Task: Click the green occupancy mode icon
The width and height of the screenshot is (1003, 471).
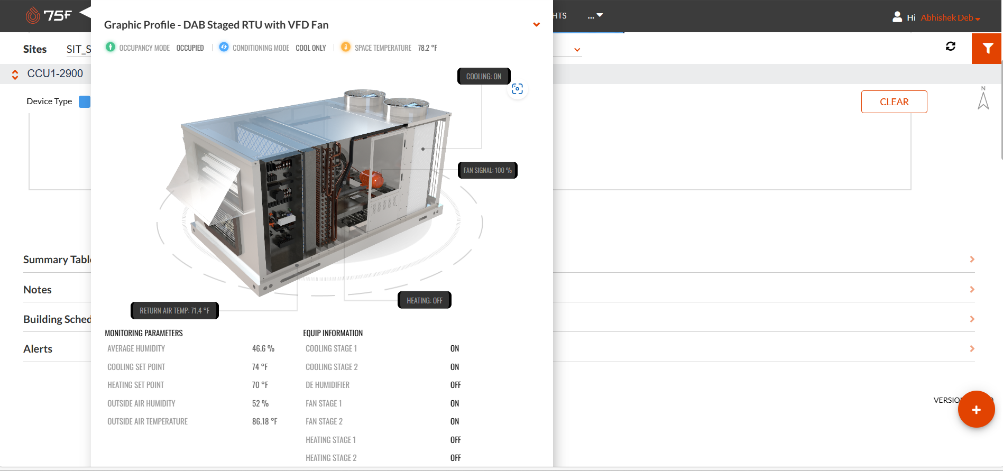Action: click(x=111, y=47)
